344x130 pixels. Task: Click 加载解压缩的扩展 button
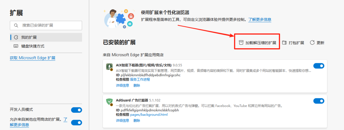[x=257, y=43]
